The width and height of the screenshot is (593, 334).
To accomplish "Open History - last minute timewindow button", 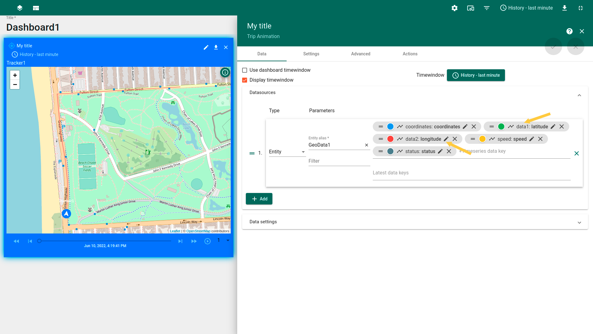I will tap(476, 75).
